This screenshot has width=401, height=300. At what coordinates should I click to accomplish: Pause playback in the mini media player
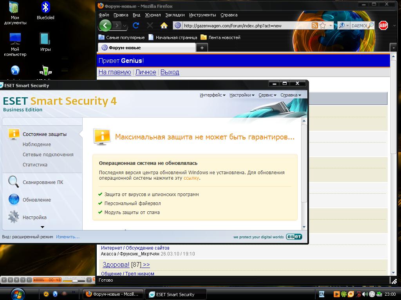pos(10,280)
